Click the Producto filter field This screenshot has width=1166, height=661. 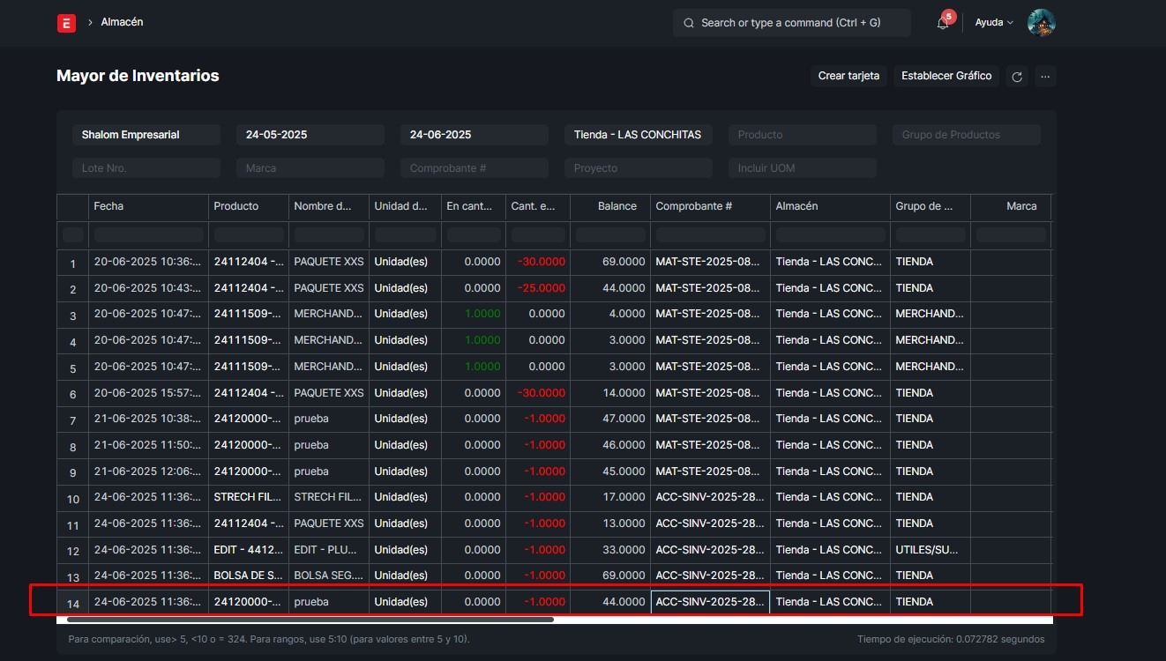[802, 135]
